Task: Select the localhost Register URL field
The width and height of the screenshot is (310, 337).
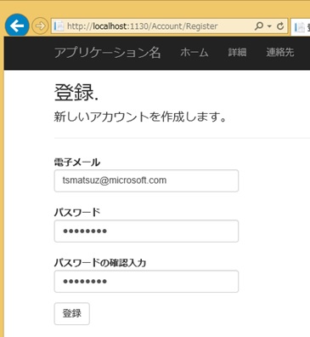Action: click(x=169, y=26)
